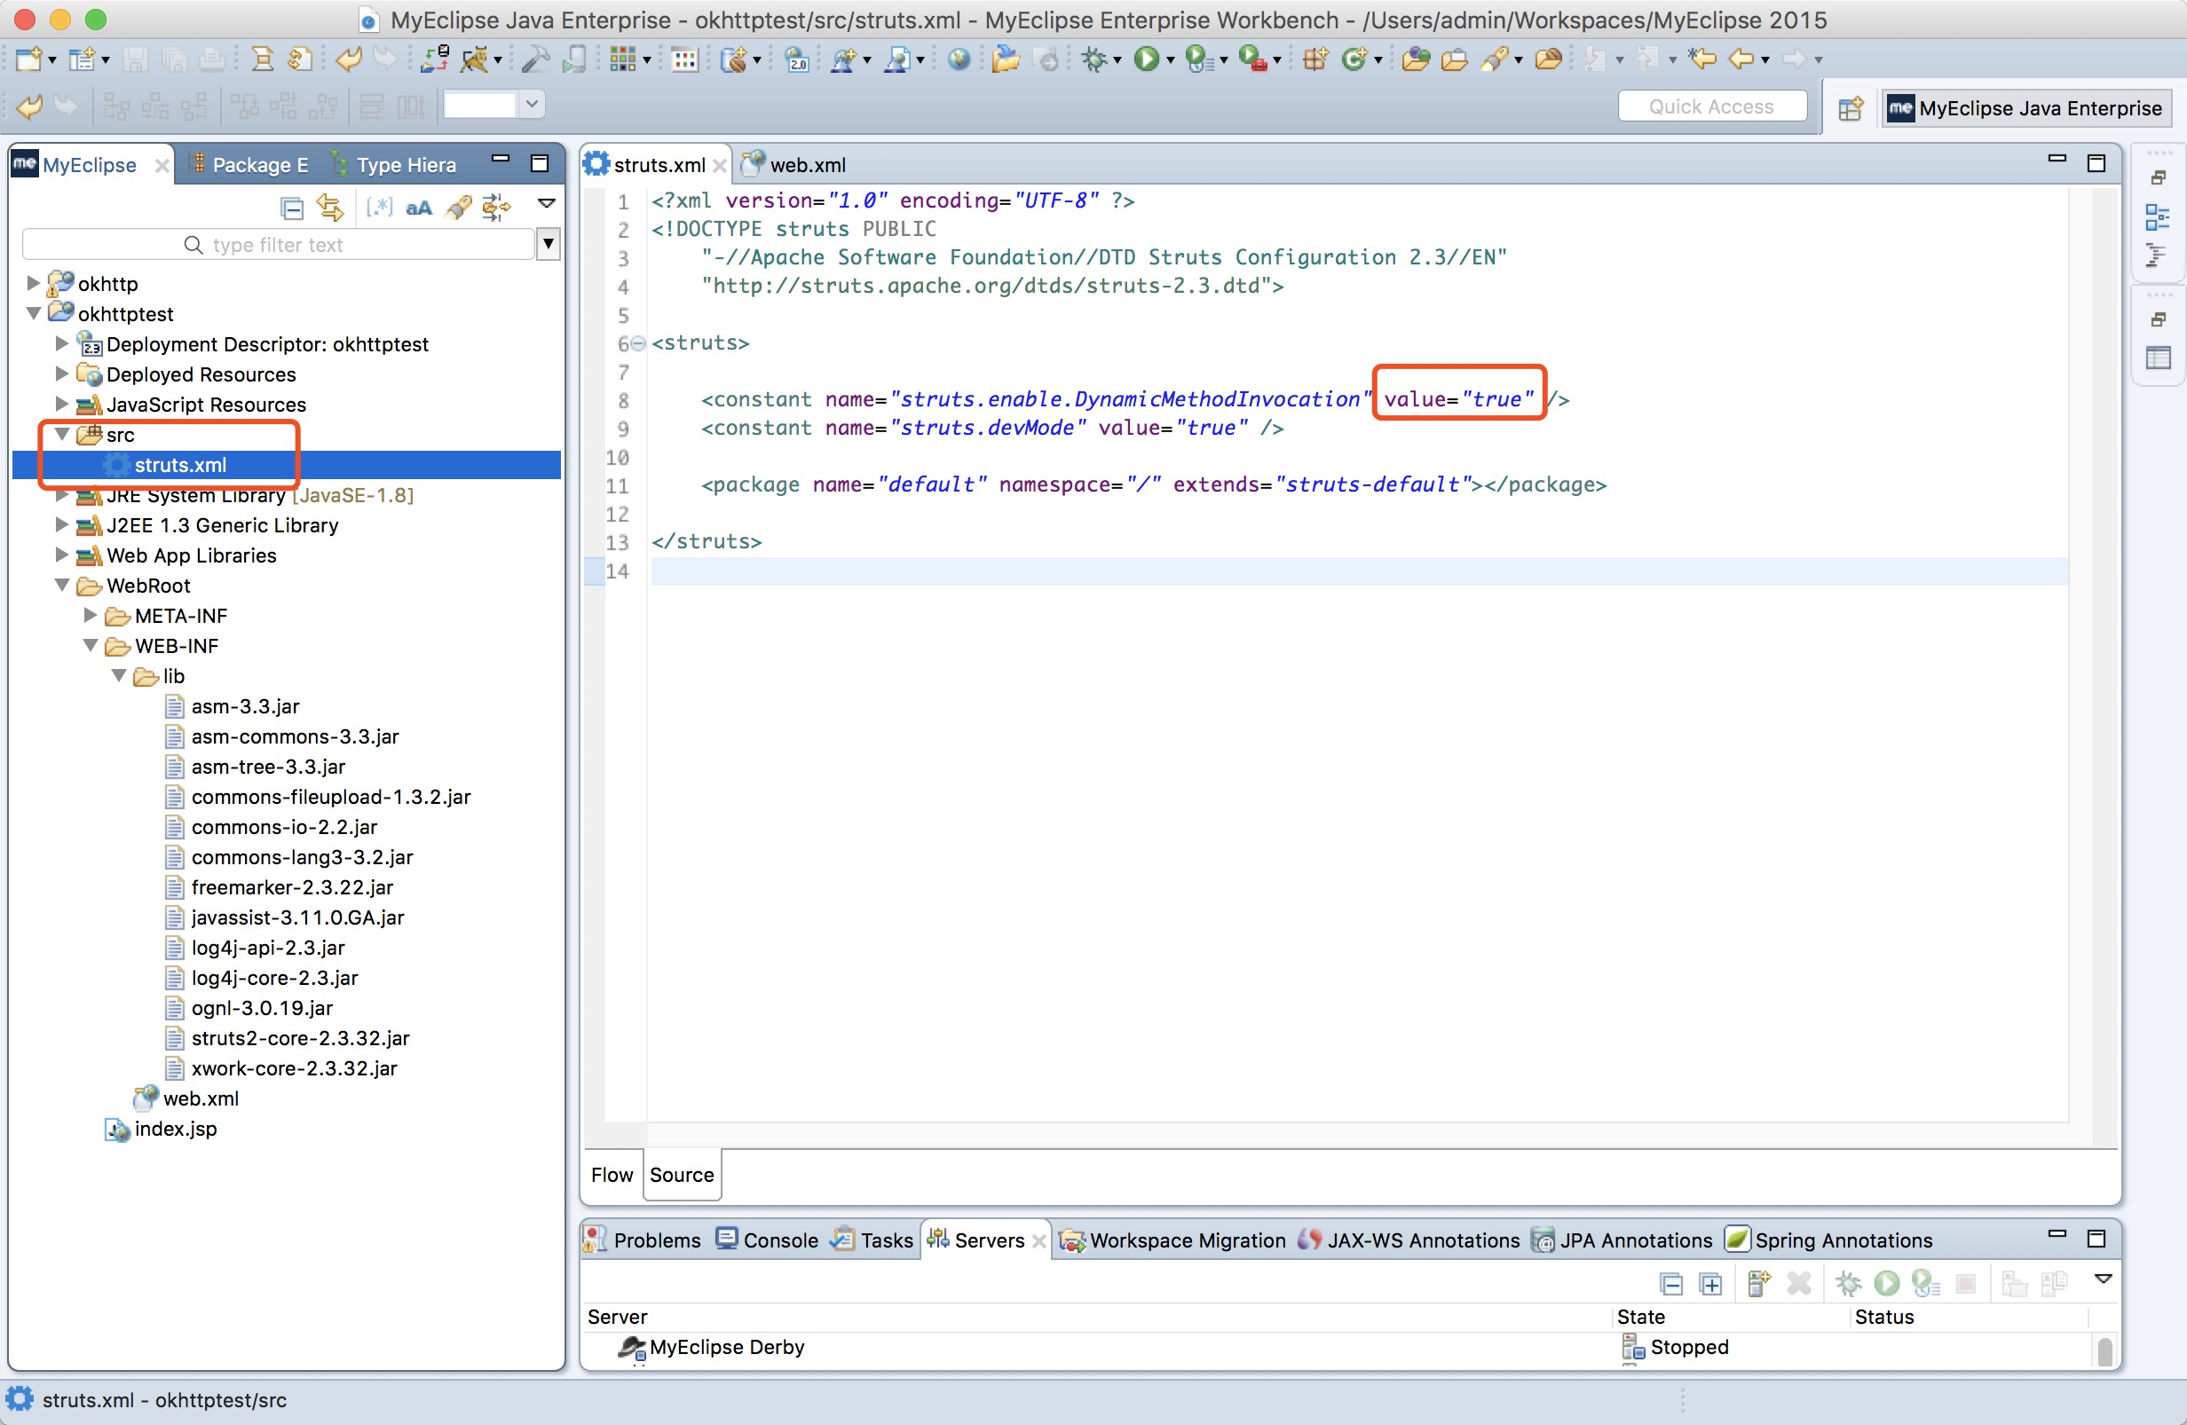Collapse the okhttptest project node
Image resolution: width=2187 pixels, height=1425 pixels.
coord(33,313)
